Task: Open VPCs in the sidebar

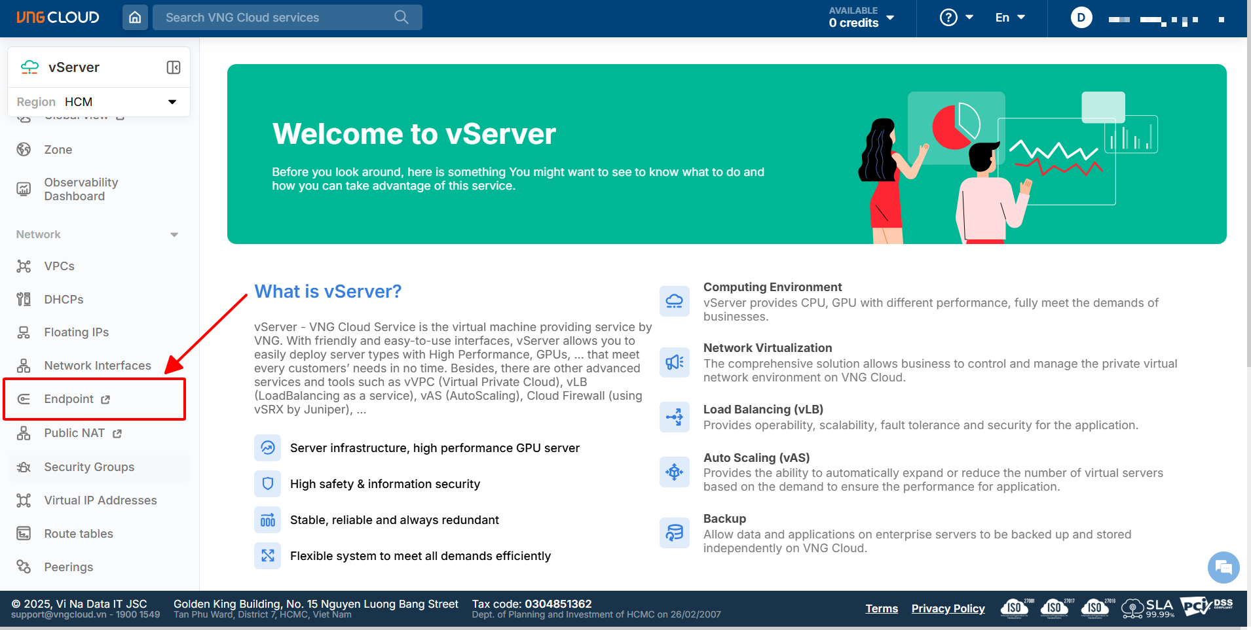Action: [x=59, y=266]
